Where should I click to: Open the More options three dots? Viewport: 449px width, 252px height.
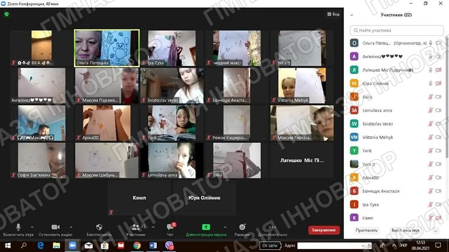(x=272, y=227)
